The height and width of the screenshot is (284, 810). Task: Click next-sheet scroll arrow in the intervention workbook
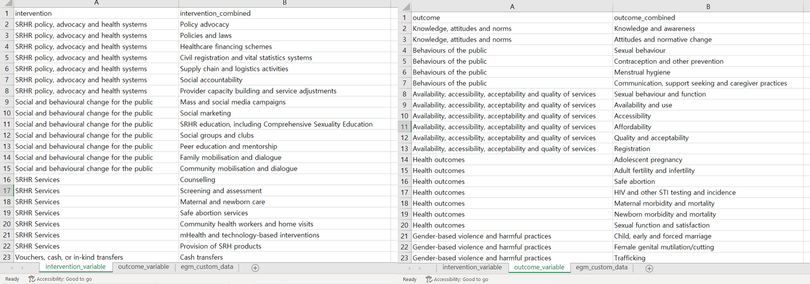(x=22, y=268)
